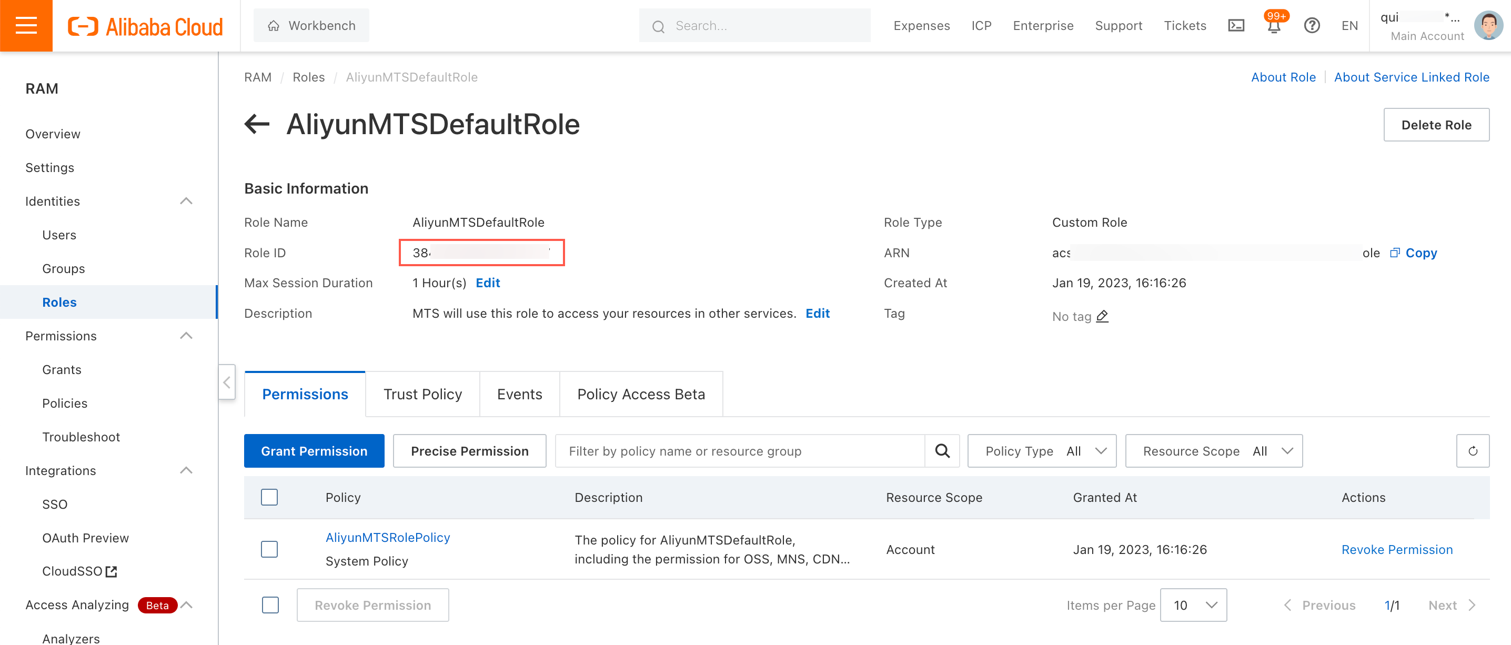The height and width of the screenshot is (645, 1511).
Task: Open notifications bell icon
Action: (x=1273, y=26)
